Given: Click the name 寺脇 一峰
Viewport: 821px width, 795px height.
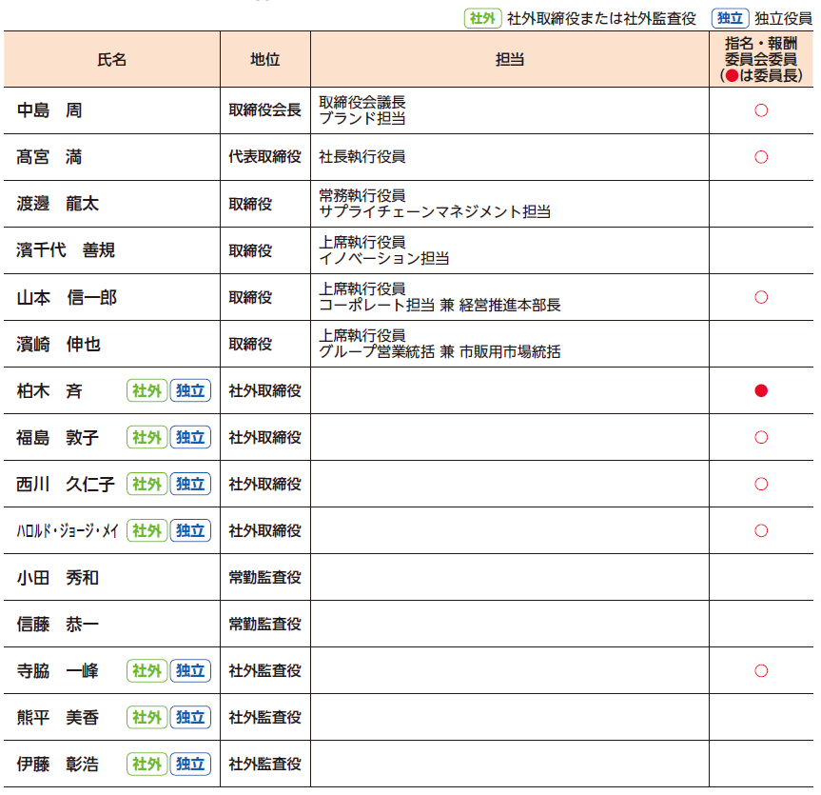Looking at the screenshot, I should point(58,671).
